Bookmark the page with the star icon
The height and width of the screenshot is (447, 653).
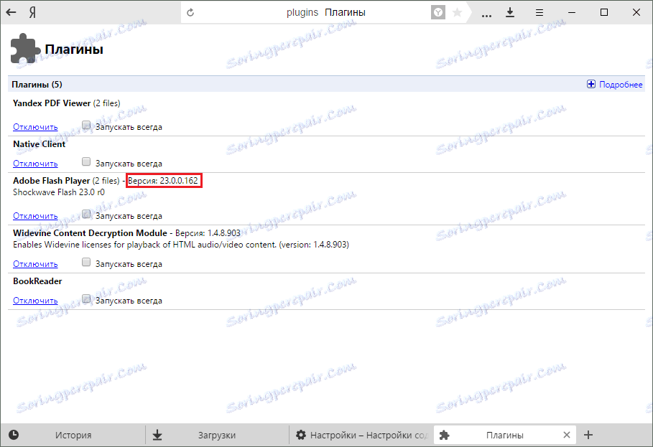coord(458,12)
